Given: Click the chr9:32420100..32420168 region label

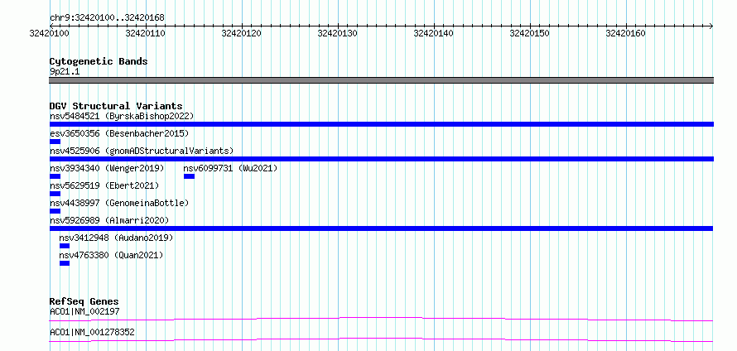Looking at the screenshot, I should 107,18.
